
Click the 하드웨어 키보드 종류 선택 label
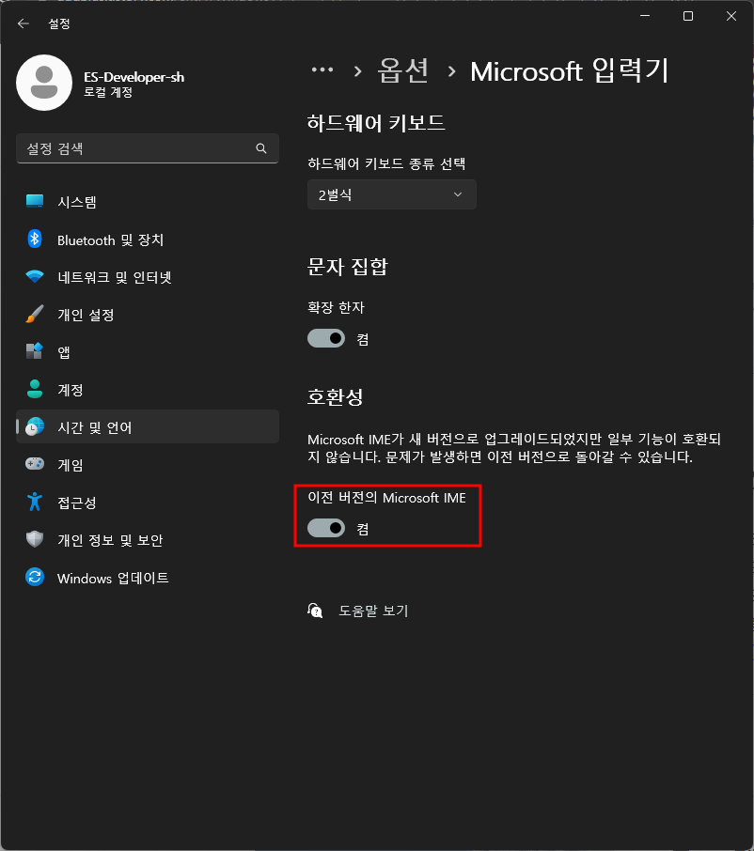386,163
